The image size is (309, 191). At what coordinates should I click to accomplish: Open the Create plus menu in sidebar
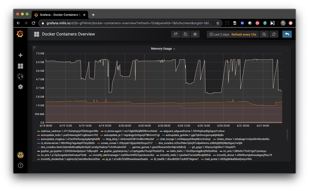(20, 55)
